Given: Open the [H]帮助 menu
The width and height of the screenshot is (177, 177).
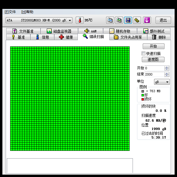Looking at the screenshot, I should [x=27, y=12].
